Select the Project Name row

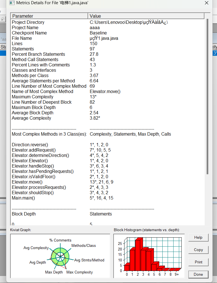(107, 28)
